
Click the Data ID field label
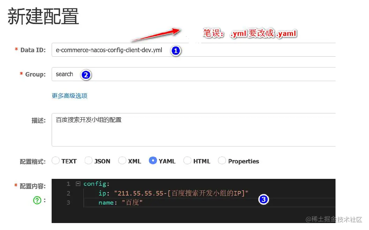click(33, 50)
